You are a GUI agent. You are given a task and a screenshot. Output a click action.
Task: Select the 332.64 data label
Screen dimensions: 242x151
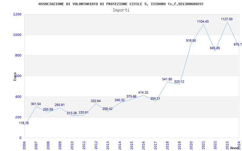click(96, 101)
